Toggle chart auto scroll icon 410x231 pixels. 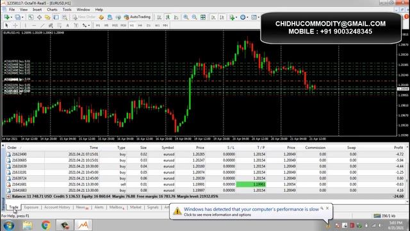coord(213,17)
